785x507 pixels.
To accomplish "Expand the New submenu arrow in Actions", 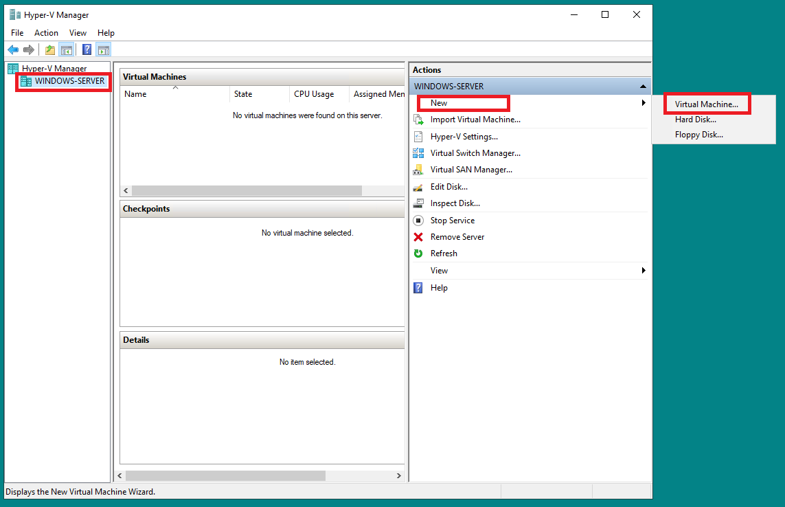I will tap(643, 102).
